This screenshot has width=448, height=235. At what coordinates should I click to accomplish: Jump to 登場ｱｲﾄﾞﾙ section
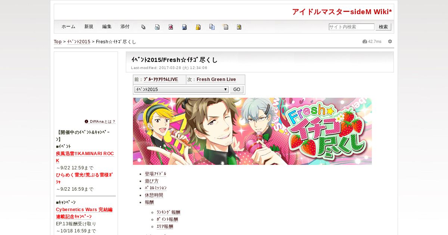(156, 174)
